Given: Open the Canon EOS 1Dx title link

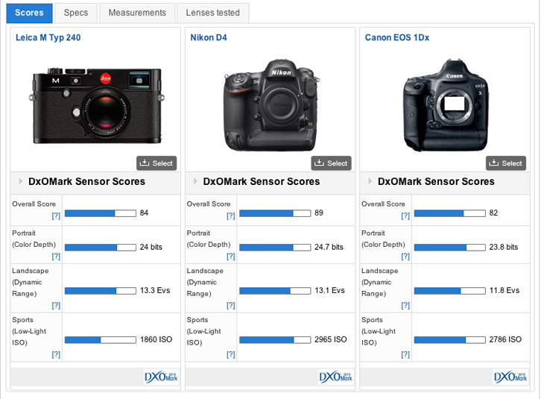Looking at the screenshot, I should 397,37.
